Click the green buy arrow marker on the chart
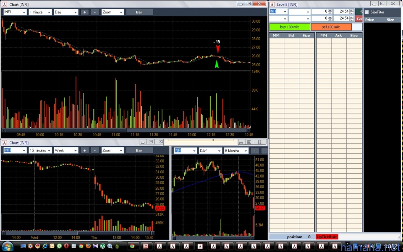Viewport: 403px width, 252px height. [217, 64]
